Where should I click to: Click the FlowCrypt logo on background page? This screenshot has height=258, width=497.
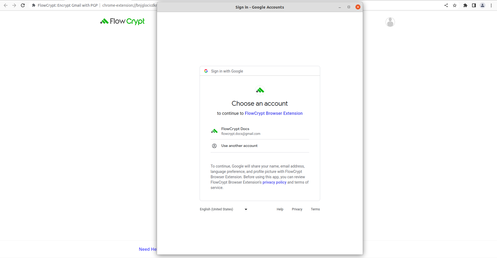tap(122, 21)
